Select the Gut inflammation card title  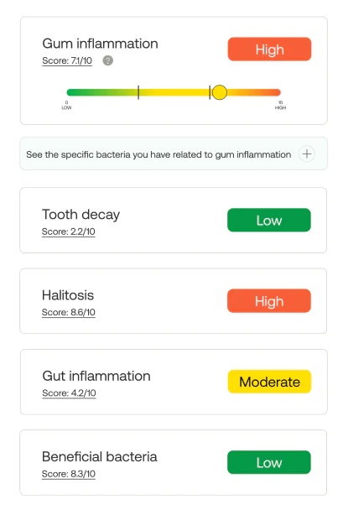pos(96,376)
